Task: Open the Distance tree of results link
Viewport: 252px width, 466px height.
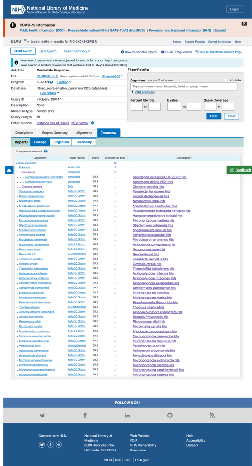Action: click(53, 123)
